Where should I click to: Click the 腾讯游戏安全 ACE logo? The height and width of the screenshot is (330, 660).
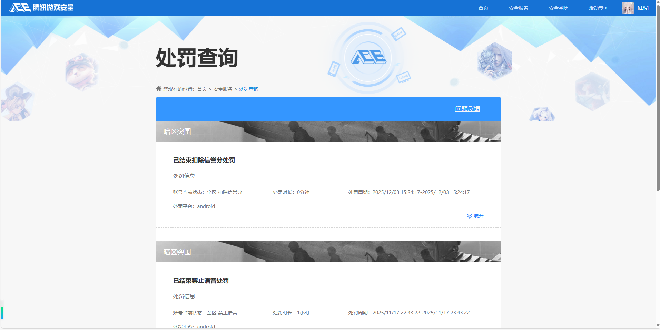tap(41, 7)
